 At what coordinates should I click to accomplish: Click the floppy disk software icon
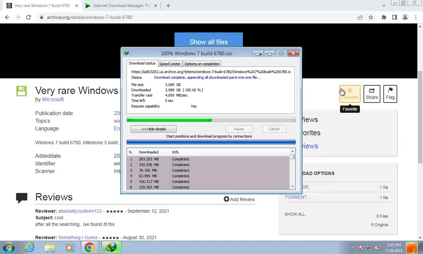pos(21,91)
